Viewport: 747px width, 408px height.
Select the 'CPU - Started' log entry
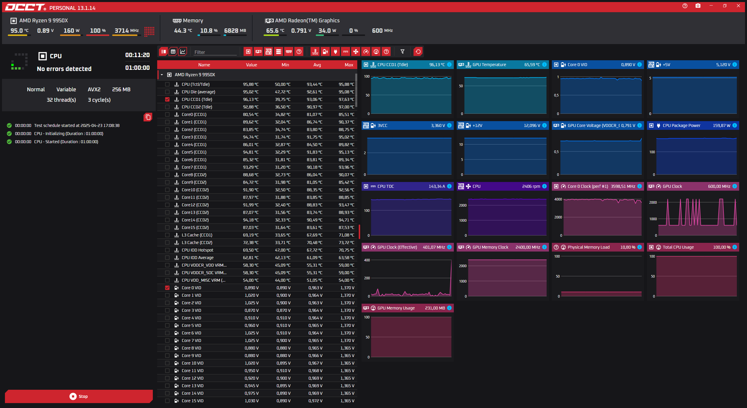click(66, 142)
